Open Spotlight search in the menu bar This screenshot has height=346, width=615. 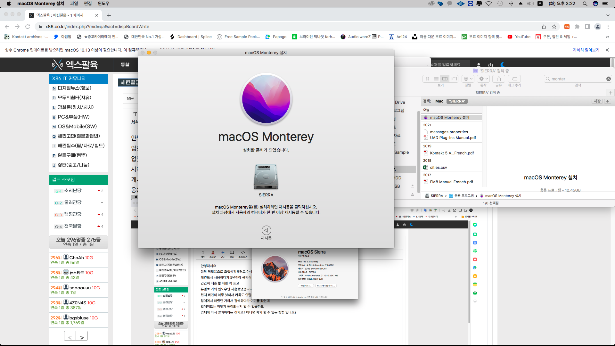[585, 4]
